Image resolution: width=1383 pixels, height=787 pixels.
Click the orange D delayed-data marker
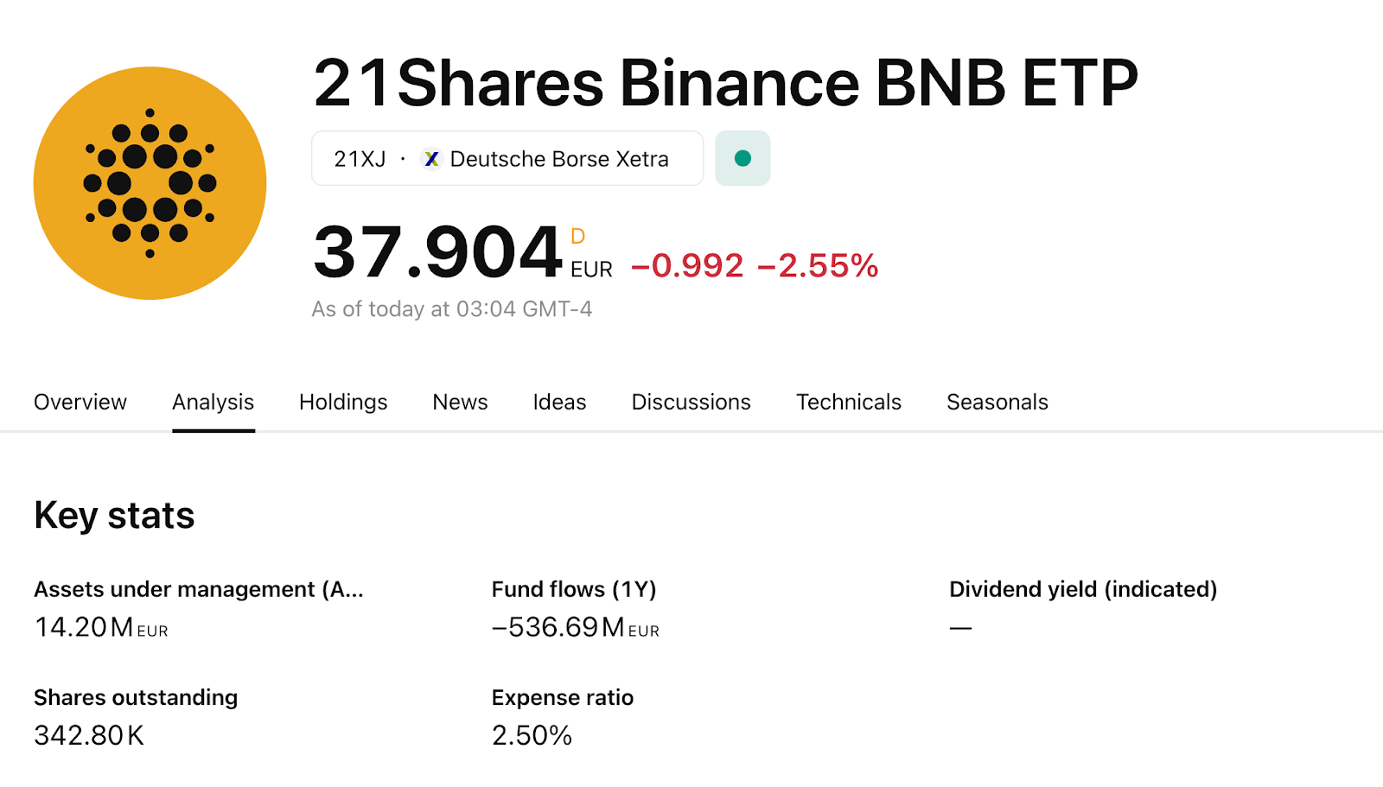pos(578,236)
